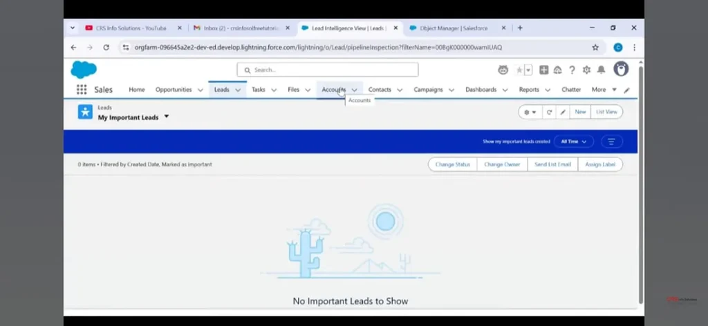The width and height of the screenshot is (708, 326).
Task: Click the New lead button
Action: tap(580, 112)
